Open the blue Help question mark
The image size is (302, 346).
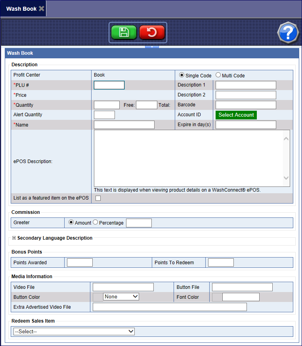pyautogui.click(x=288, y=33)
